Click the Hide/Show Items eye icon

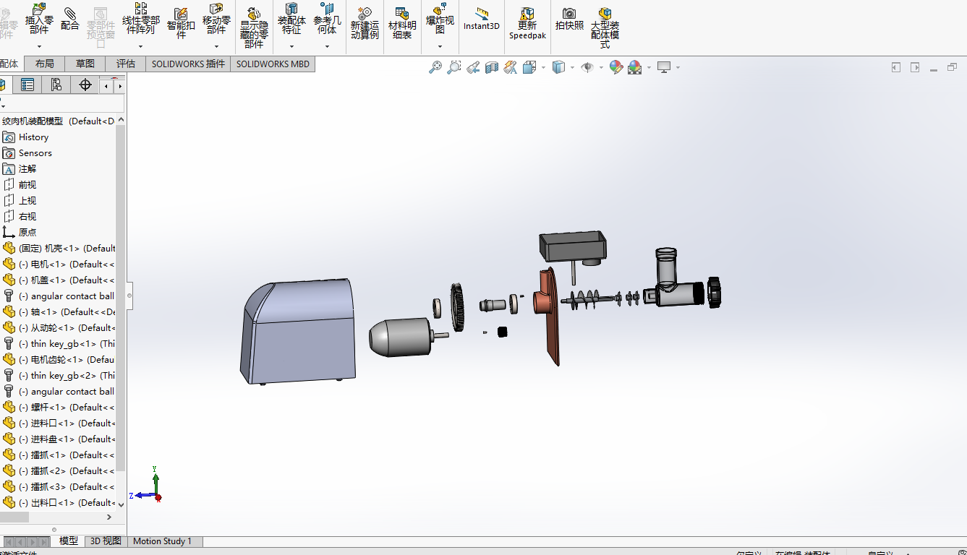click(x=587, y=67)
